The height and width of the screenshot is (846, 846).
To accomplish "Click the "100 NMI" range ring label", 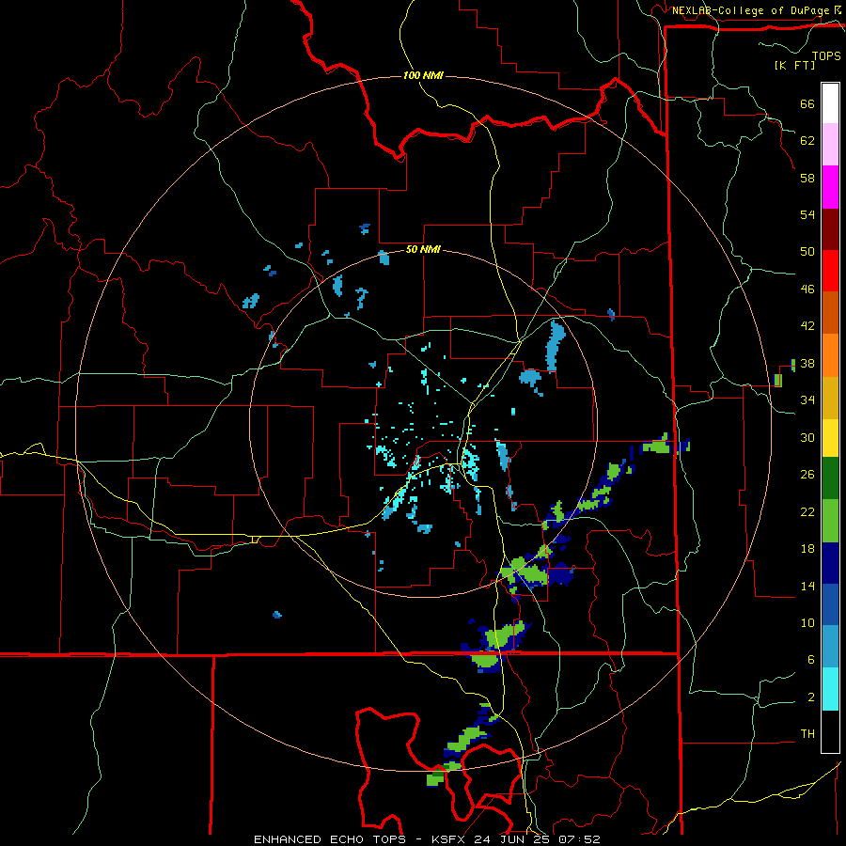I will [x=423, y=75].
